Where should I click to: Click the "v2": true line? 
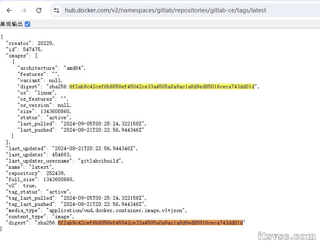pos(21,186)
